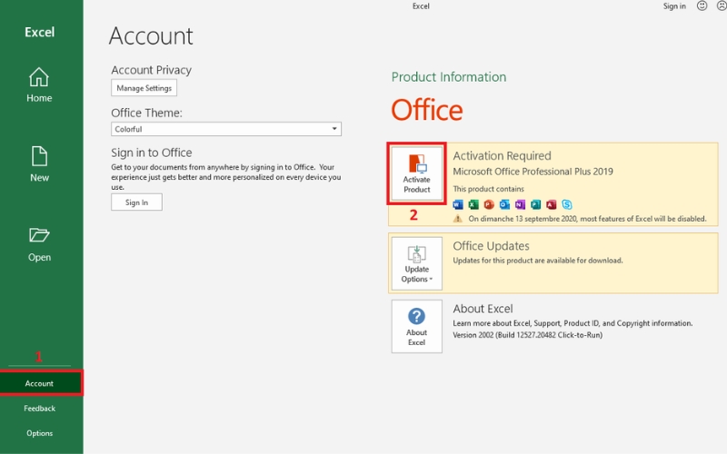This screenshot has width=727, height=454.
Task: Click the Activation Required heading text
Action: [503, 155]
